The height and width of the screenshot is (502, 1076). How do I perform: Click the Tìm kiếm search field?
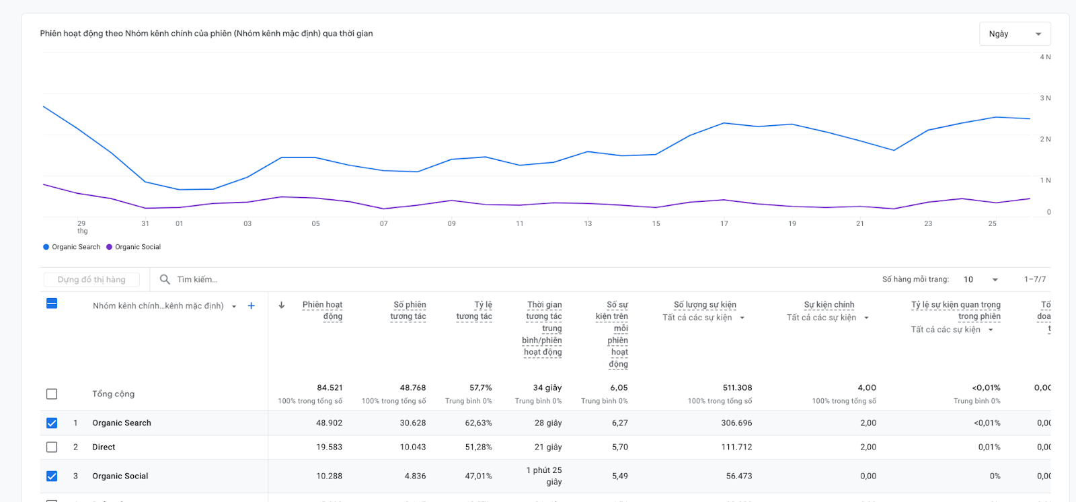pos(197,279)
